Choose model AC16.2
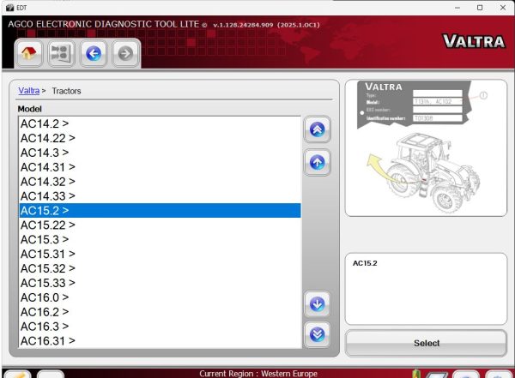 (160, 312)
